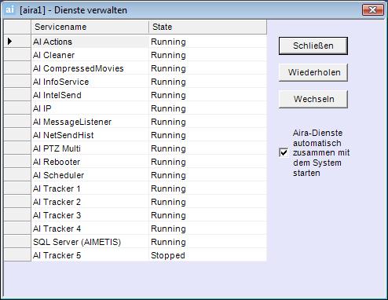Screen dimensions: 388x300
Task: Sort by Servicename column header
Action: (90, 27)
